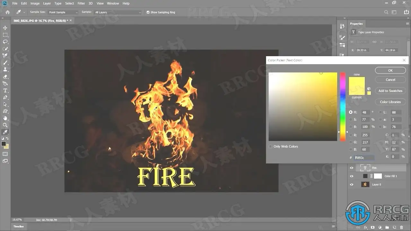Viewport: 411px width, 231px height.
Task: Open the Filter menu
Action: [x=81, y=3]
